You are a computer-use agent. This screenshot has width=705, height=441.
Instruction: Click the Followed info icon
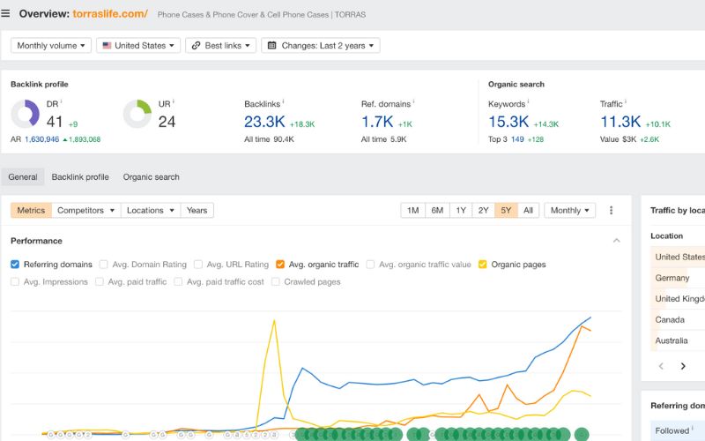pos(693,428)
